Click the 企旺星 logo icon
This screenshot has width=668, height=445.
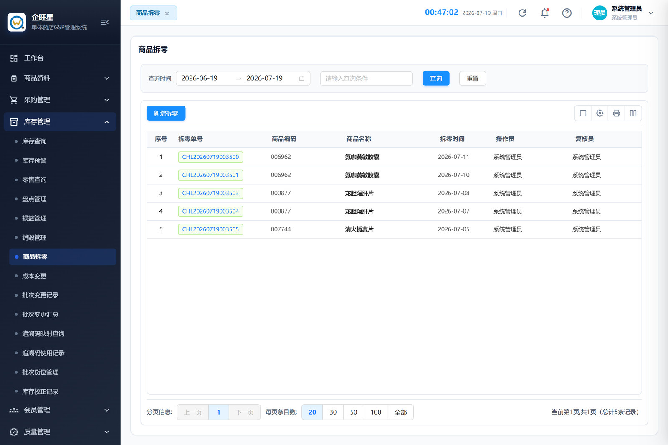coord(17,22)
